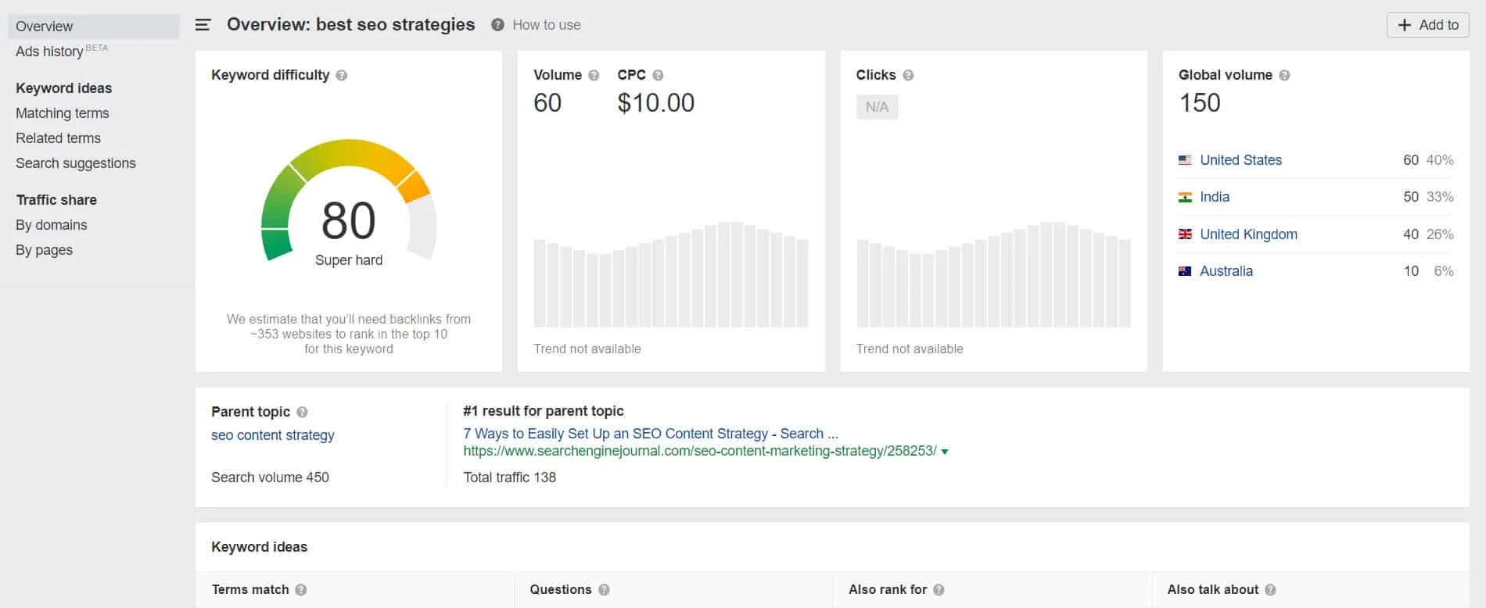
Task: Select Ads history in sidebar
Action: pyautogui.click(x=49, y=52)
